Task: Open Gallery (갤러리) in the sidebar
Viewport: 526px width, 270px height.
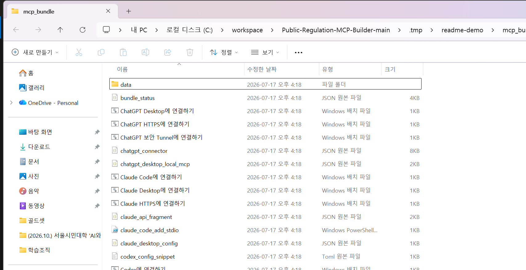Action: tap(32, 88)
